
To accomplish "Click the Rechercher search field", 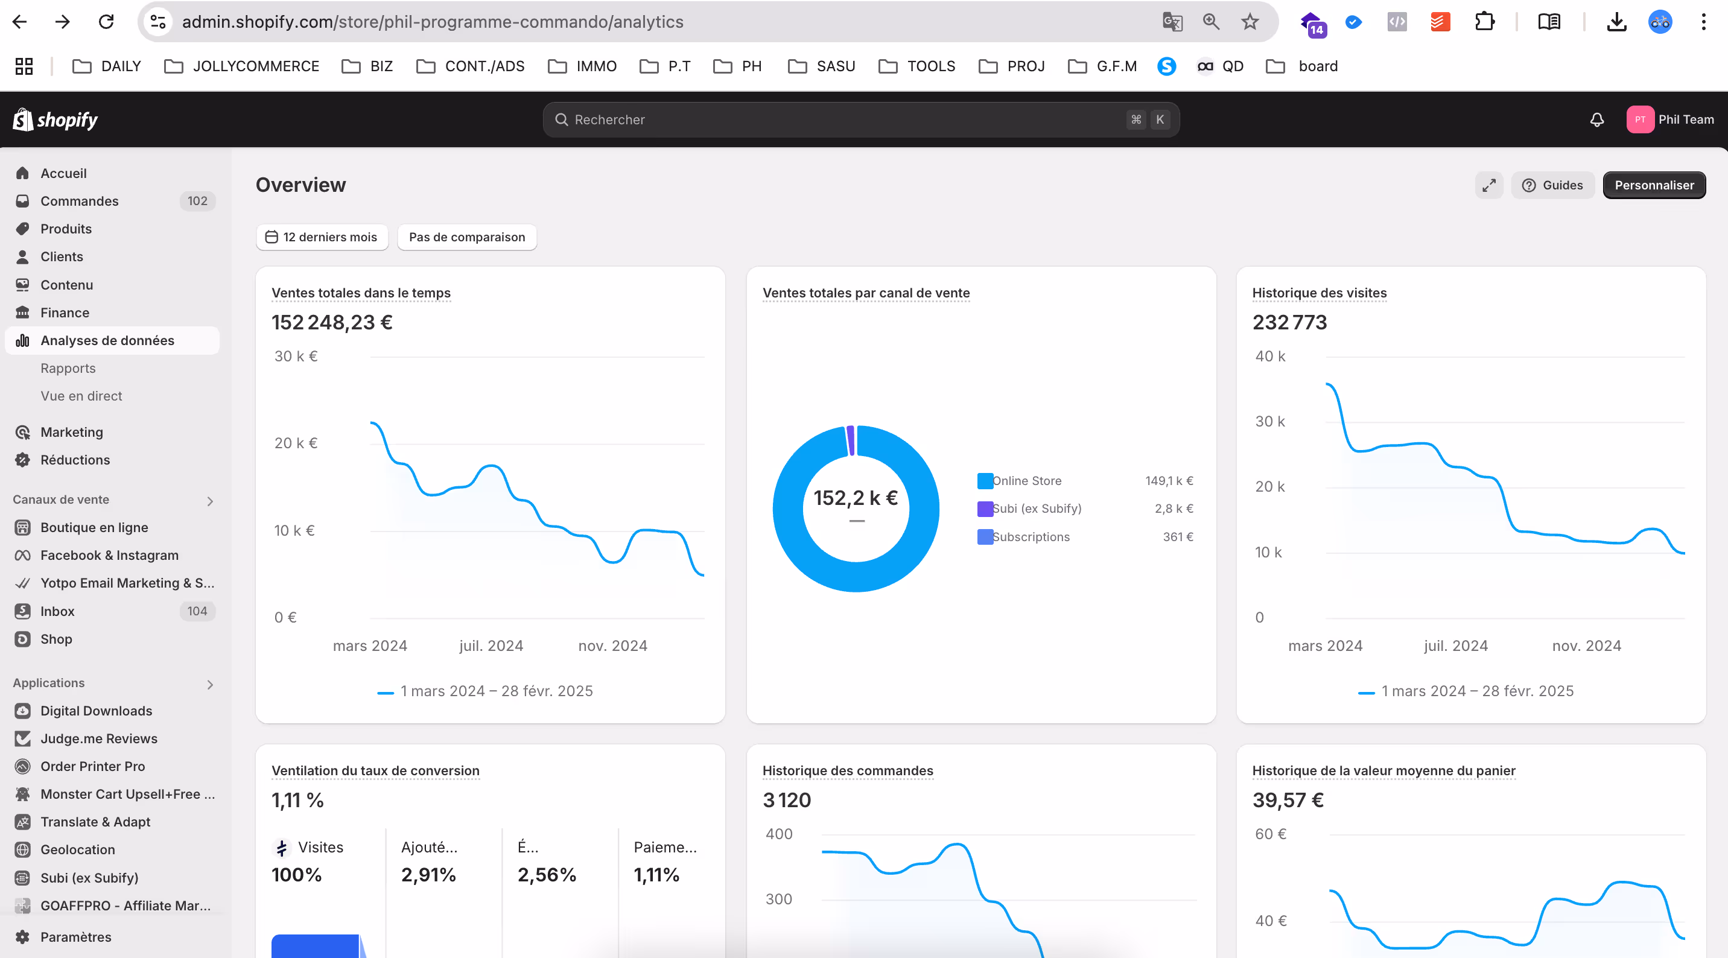I will (845, 119).
